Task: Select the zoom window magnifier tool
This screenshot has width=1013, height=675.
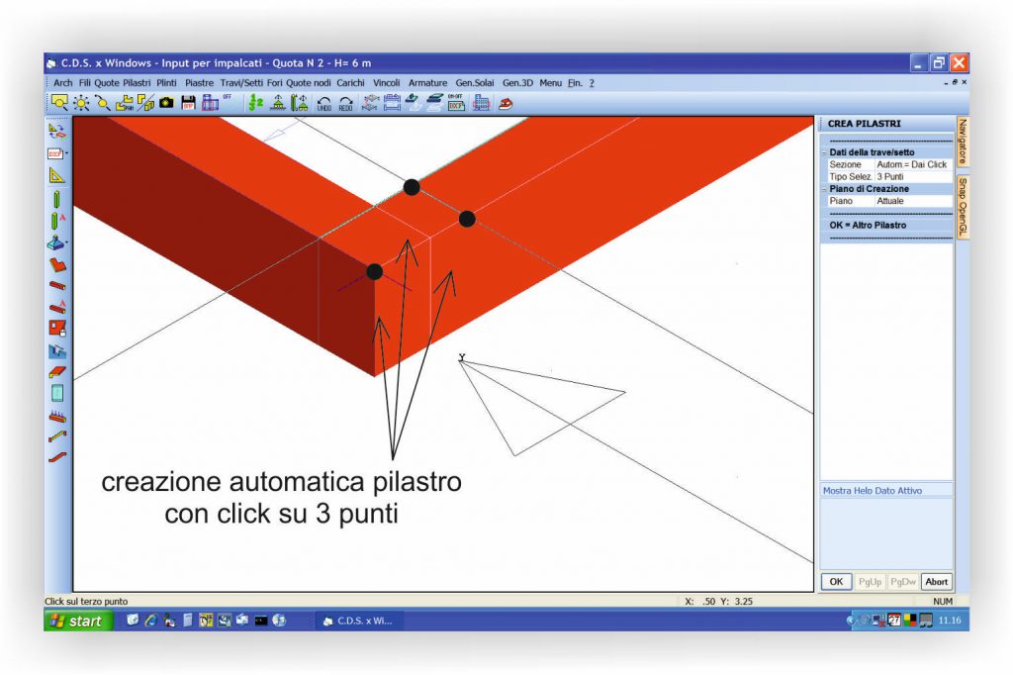Action: pyautogui.click(x=59, y=102)
